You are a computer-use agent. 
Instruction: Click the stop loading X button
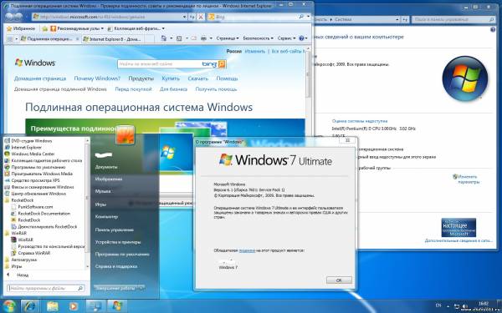201,17
